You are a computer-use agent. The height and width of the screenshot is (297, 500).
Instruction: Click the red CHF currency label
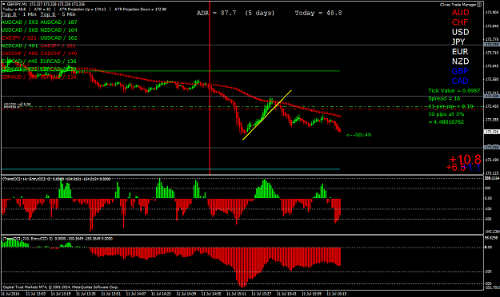[460, 22]
